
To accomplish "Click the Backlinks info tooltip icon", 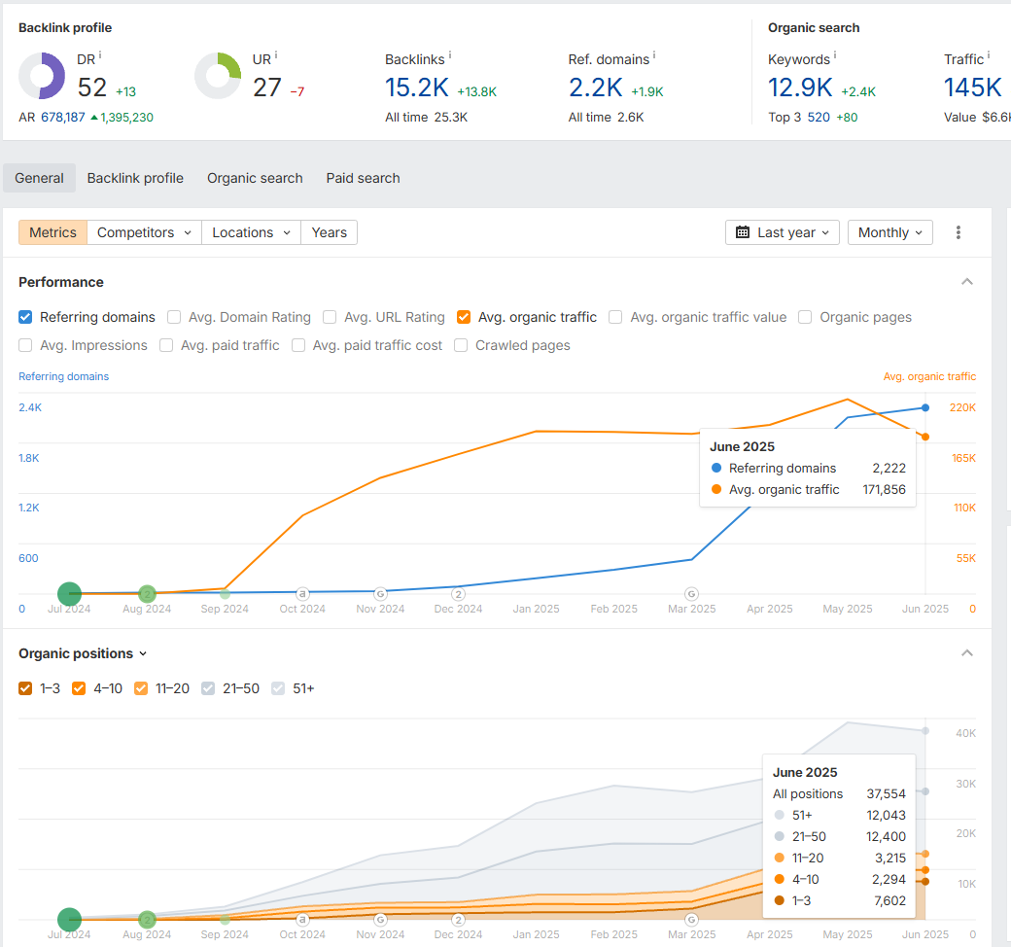I will (450, 55).
